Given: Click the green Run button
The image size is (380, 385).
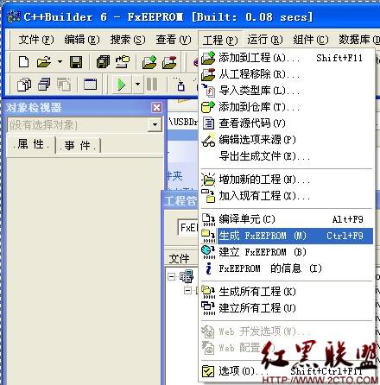Looking at the screenshot, I should (121, 85).
